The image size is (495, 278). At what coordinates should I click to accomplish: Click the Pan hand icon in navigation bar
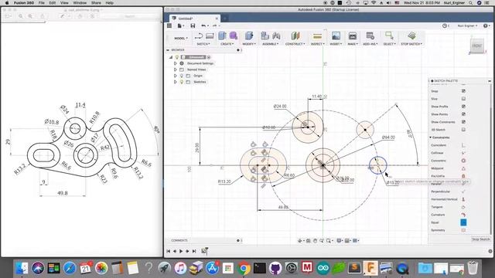pyautogui.click(x=315, y=241)
